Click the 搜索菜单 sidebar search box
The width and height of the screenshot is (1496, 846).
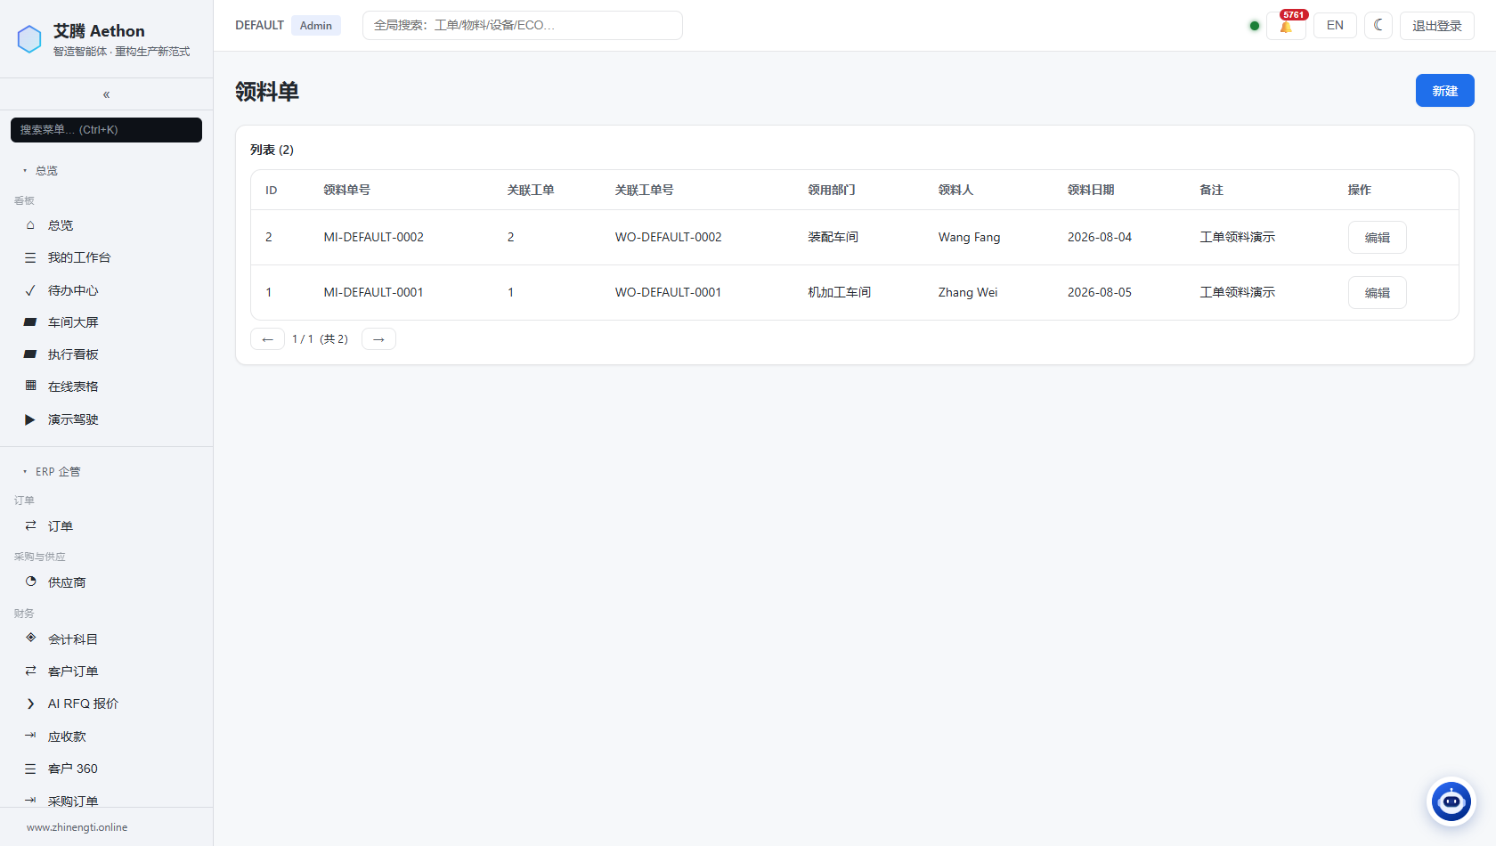106,130
